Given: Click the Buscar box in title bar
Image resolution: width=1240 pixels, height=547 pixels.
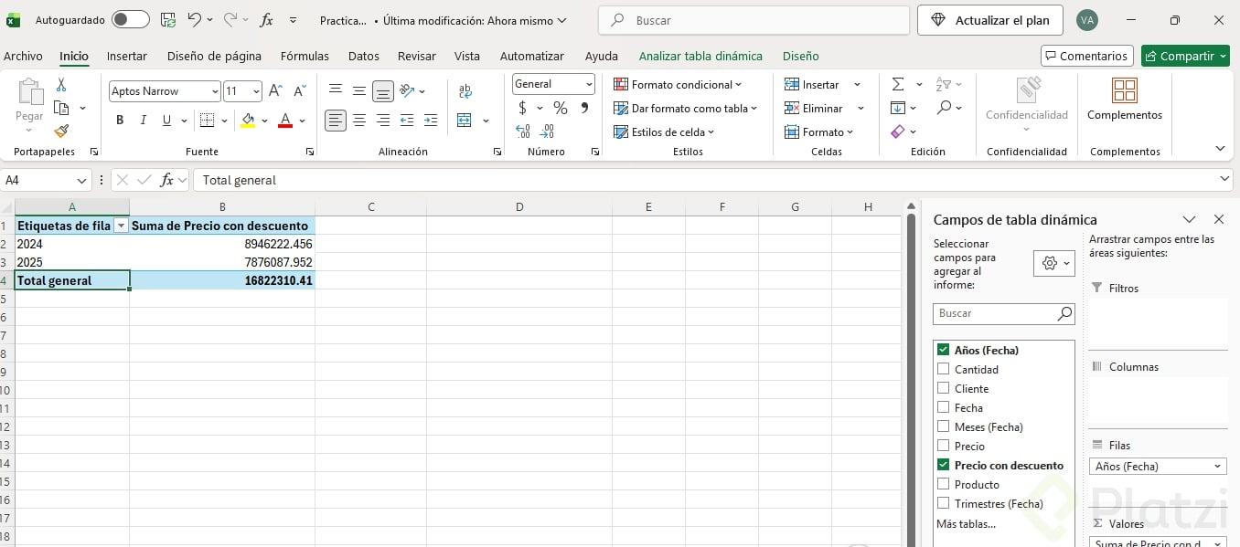Looking at the screenshot, I should [754, 20].
